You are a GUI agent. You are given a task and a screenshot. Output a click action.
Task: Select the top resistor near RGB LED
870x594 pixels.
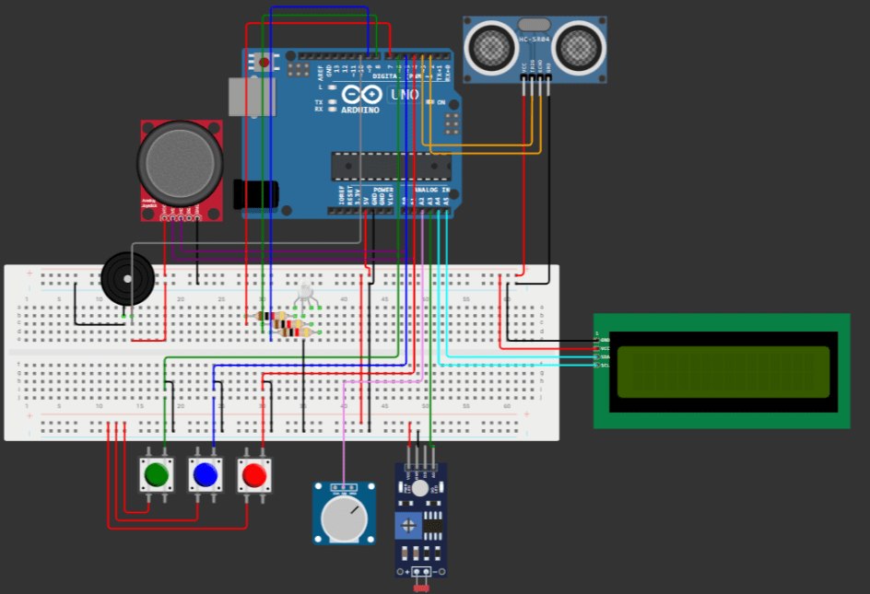pyautogui.click(x=268, y=316)
